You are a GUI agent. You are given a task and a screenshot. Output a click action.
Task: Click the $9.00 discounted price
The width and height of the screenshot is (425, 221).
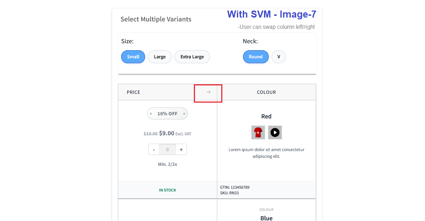tap(166, 133)
